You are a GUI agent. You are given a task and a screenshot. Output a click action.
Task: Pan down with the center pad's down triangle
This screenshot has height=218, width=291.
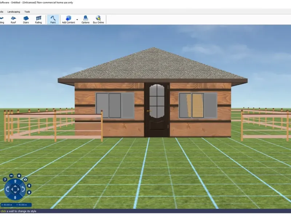click(x=15, y=193)
